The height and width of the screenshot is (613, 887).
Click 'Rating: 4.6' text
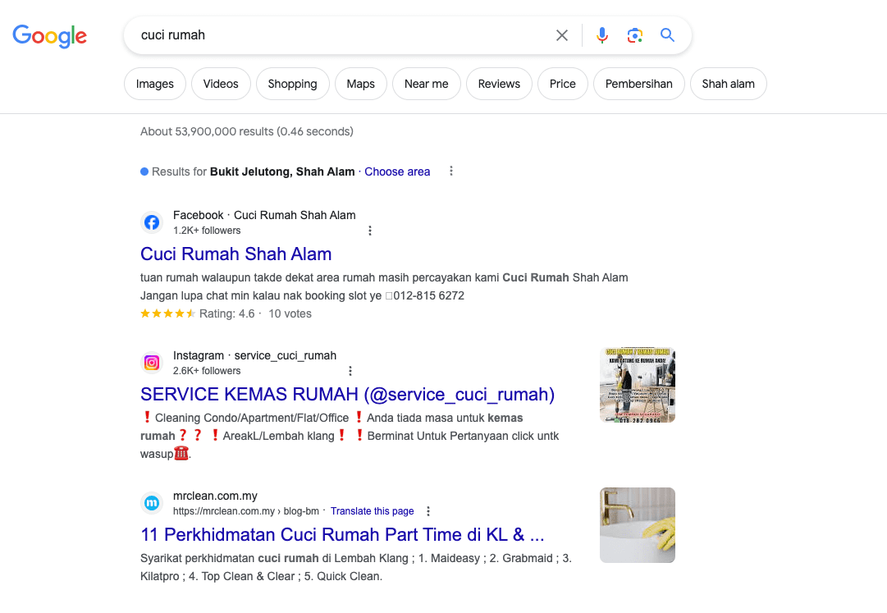tap(226, 313)
